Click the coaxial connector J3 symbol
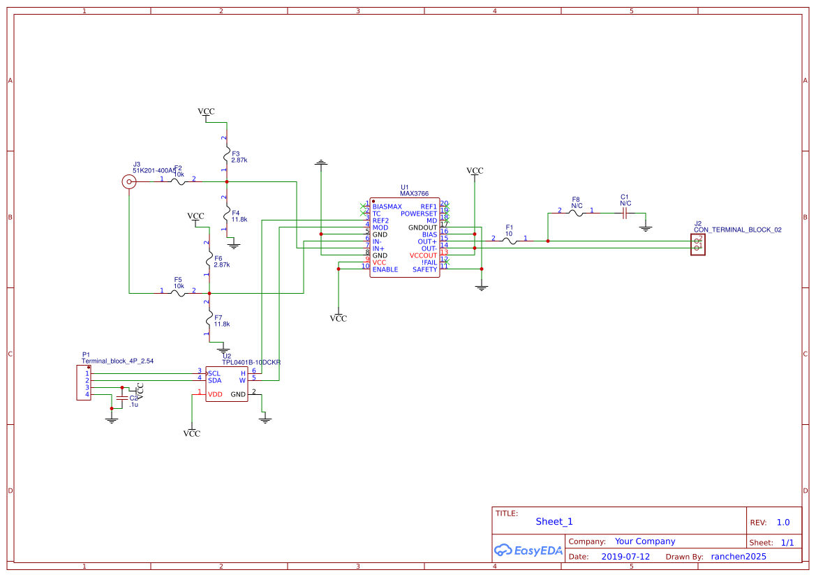The height and width of the screenshot is (577, 816). [x=129, y=181]
